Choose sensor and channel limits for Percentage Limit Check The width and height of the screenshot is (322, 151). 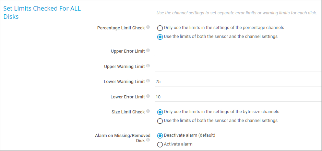click(160, 37)
